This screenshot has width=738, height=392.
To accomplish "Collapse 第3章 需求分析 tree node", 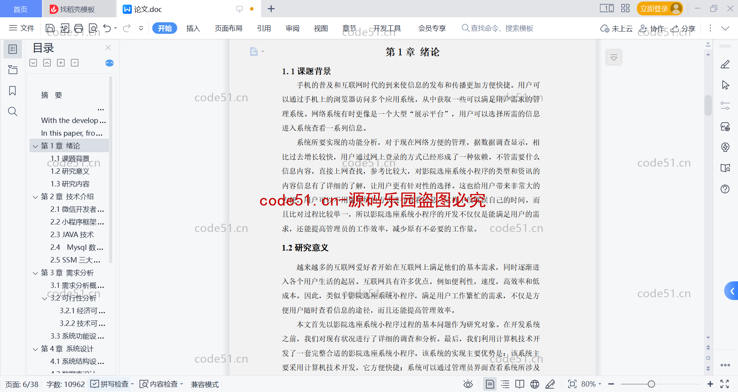I will [35, 273].
